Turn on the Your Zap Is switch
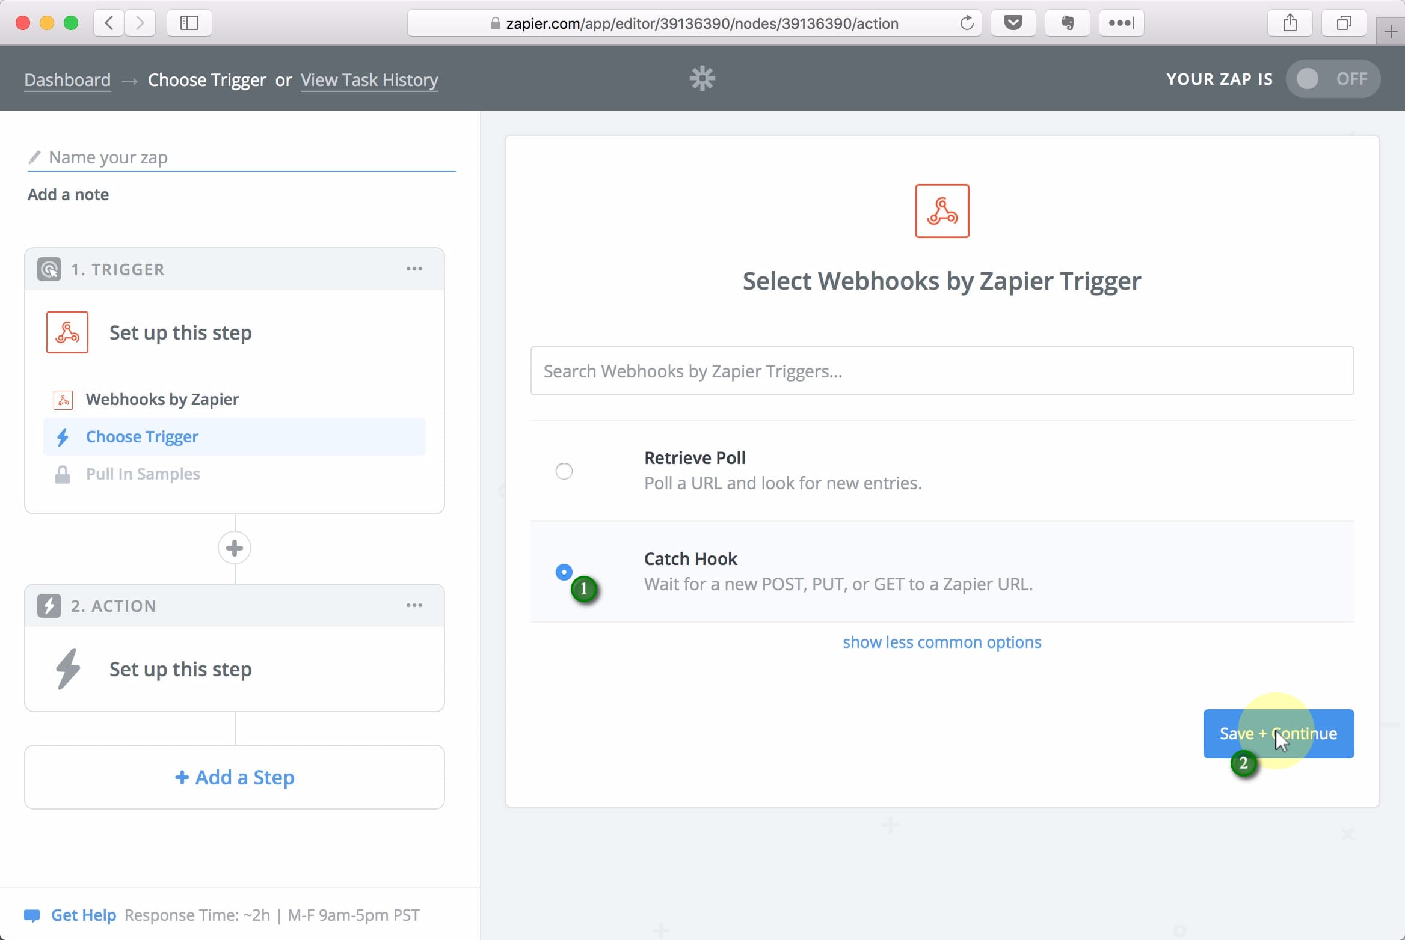This screenshot has width=1405, height=940. 1332,79
